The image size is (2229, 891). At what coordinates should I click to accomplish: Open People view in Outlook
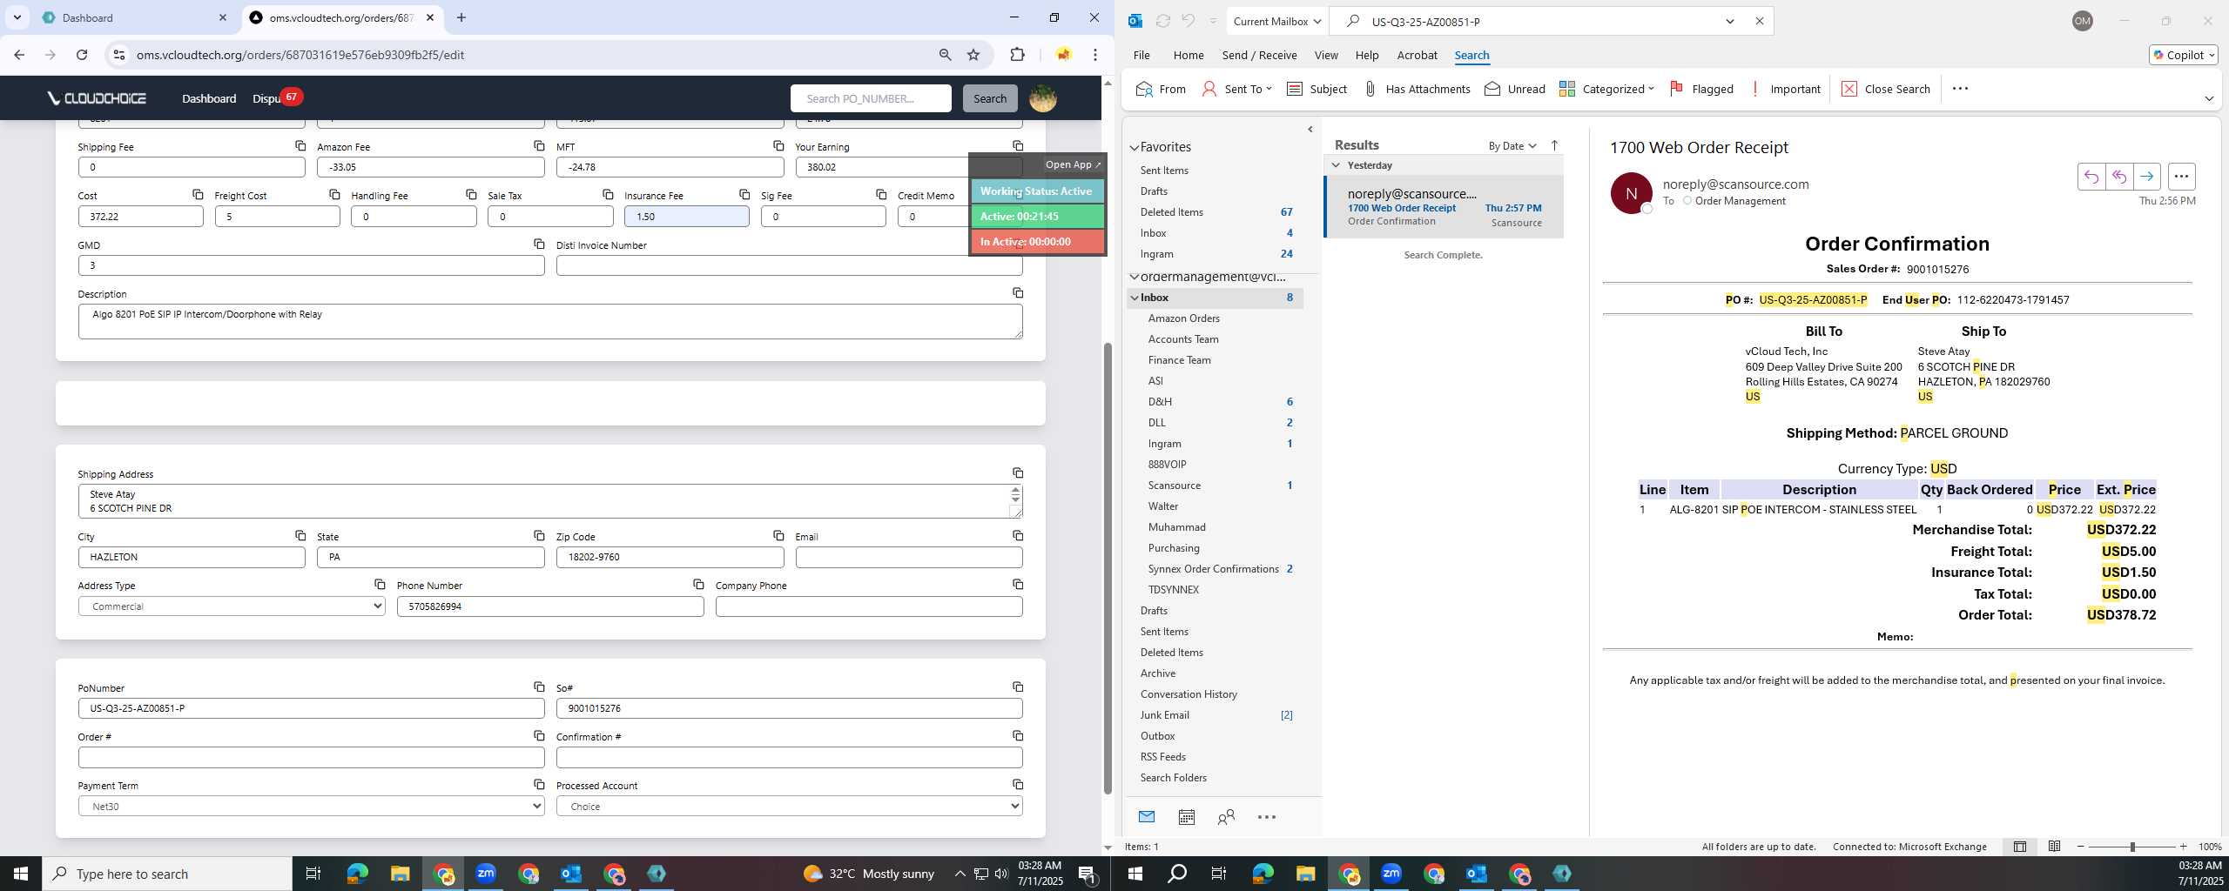tap(1226, 816)
